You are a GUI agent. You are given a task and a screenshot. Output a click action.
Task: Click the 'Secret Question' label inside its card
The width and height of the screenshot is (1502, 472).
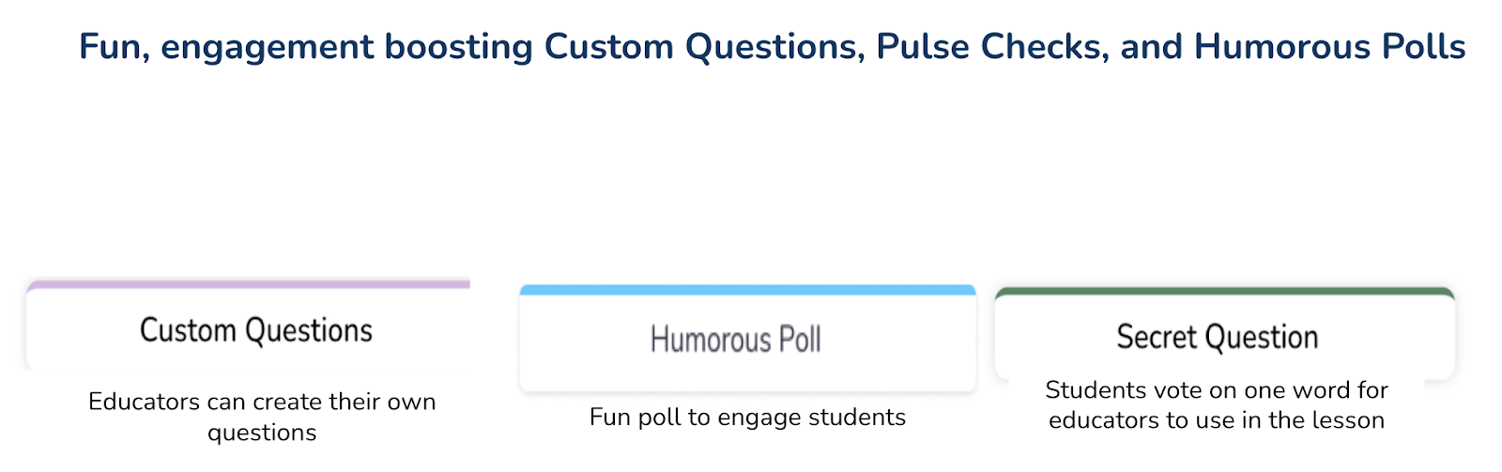[x=1217, y=337]
